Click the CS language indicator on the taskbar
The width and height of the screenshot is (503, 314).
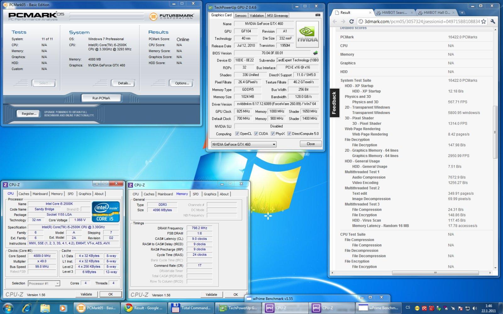tap(408, 308)
